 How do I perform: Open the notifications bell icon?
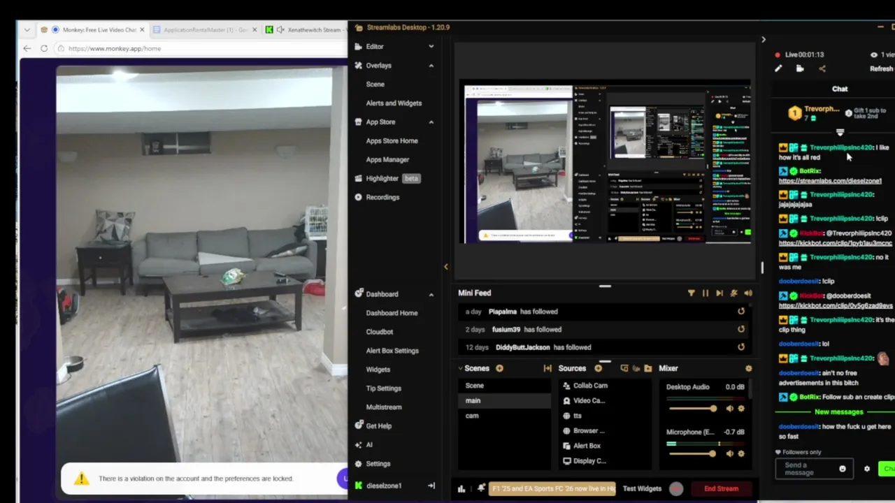[x=481, y=488]
